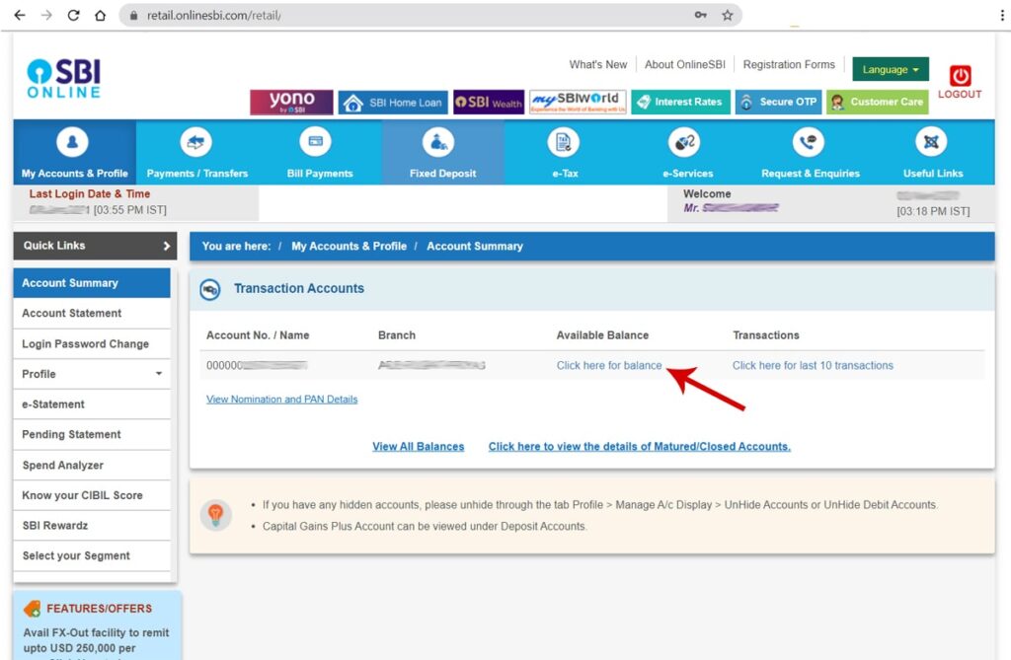Open Know your CIBIL Score
This screenshot has width=1011, height=660.
pos(92,495)
